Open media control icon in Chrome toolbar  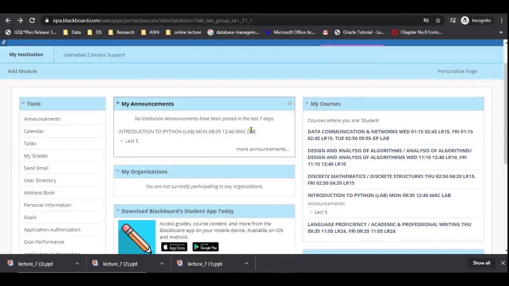coord(453,20)
